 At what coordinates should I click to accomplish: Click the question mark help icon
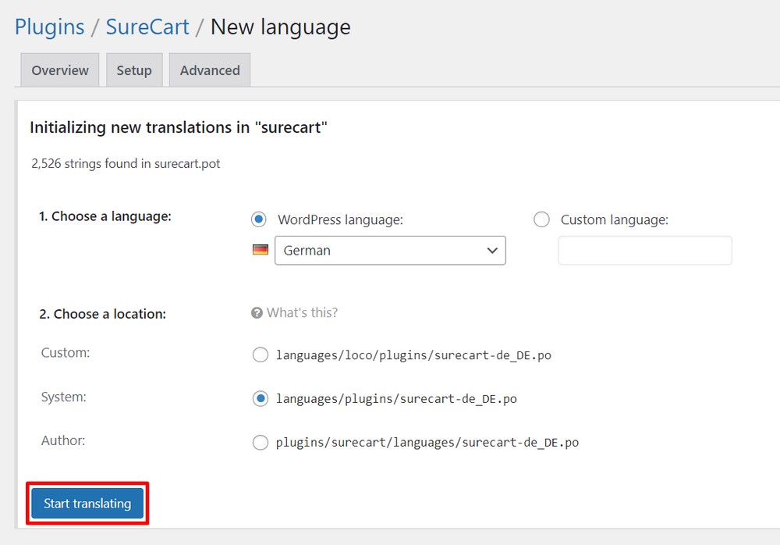coord(257,312)
